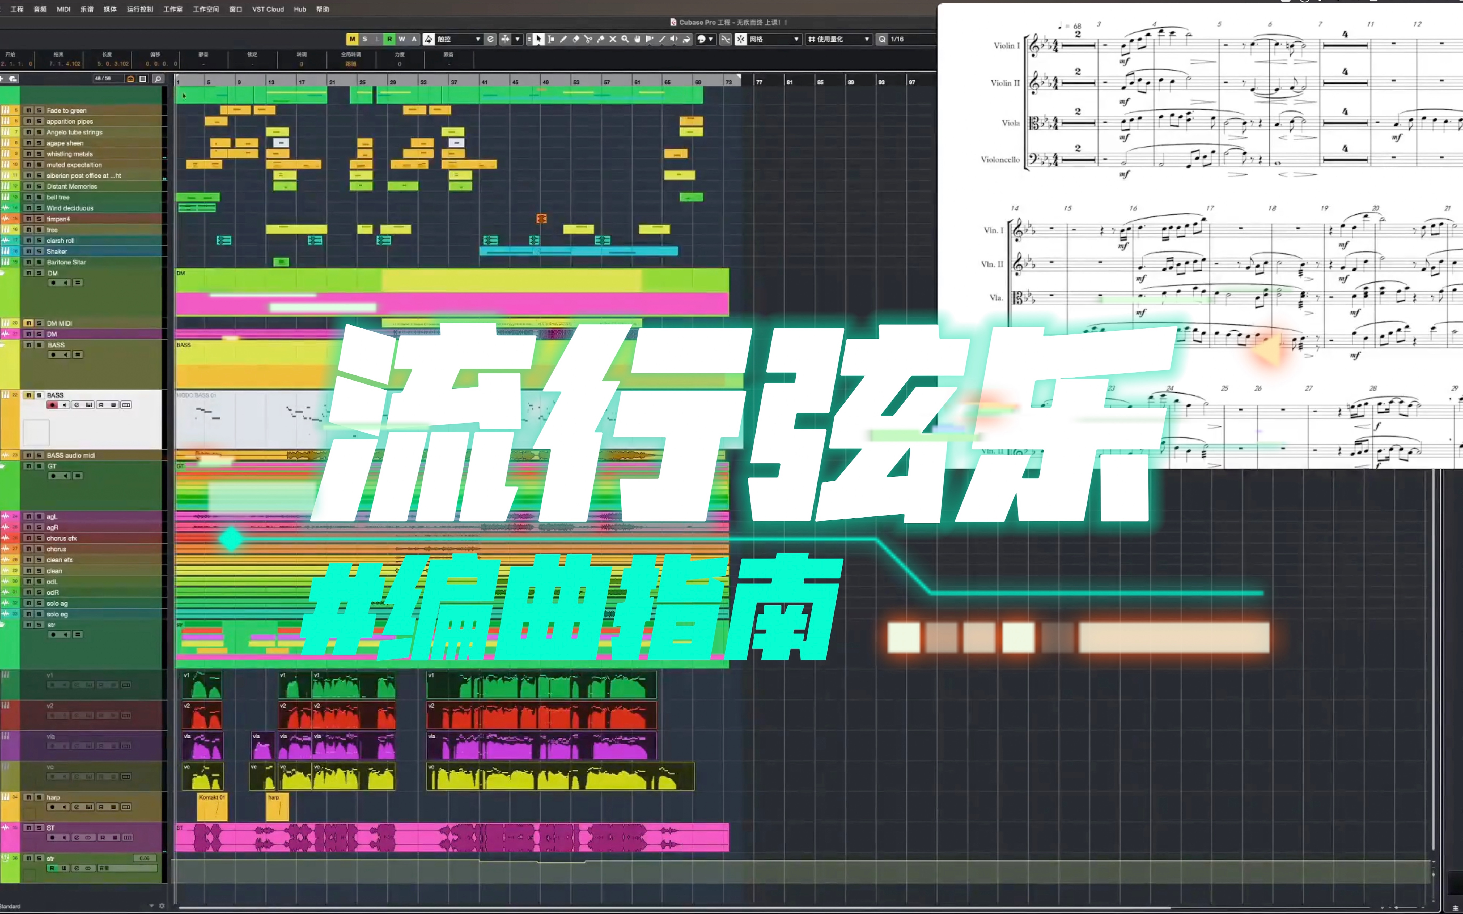The width and height of the screenshot is (1463, 914).
Task: Select the hand-shaped Comp tool
Action: tap(637, 39)
